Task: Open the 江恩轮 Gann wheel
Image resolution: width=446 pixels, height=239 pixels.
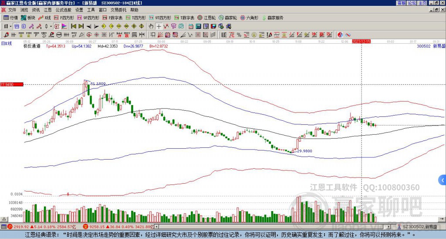Action: (x=207, y=17)
